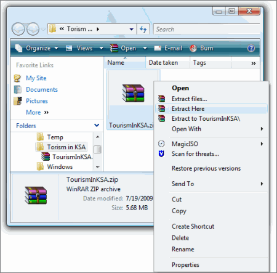Expand the Send To submenu arrow
The height and width of the screenshot is (273, 277).
coord(262,184)
